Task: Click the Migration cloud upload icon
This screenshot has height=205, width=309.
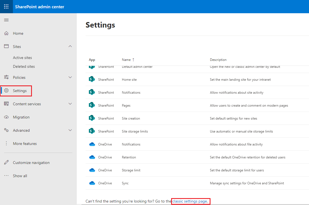Action: click(6, 117)
